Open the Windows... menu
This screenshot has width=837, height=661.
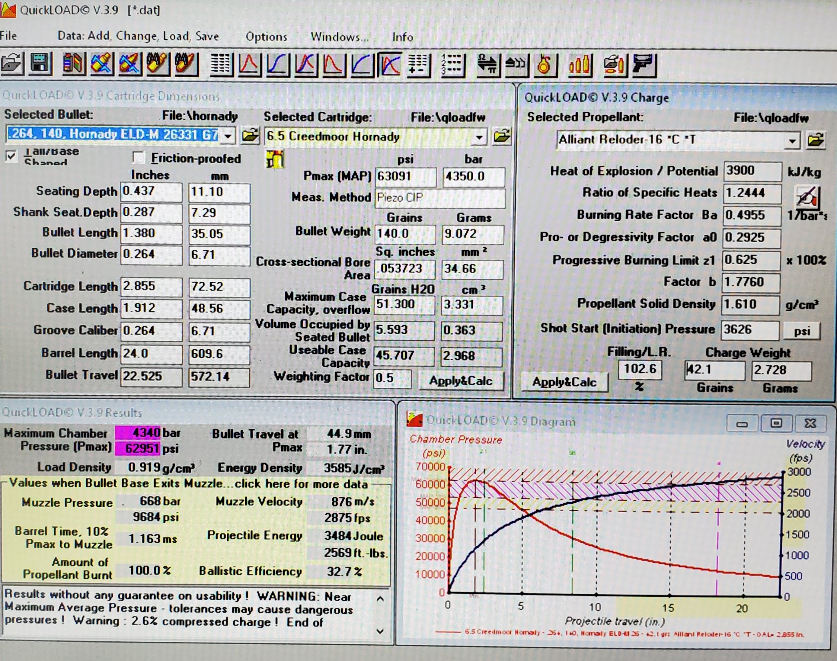click(340, 37)
